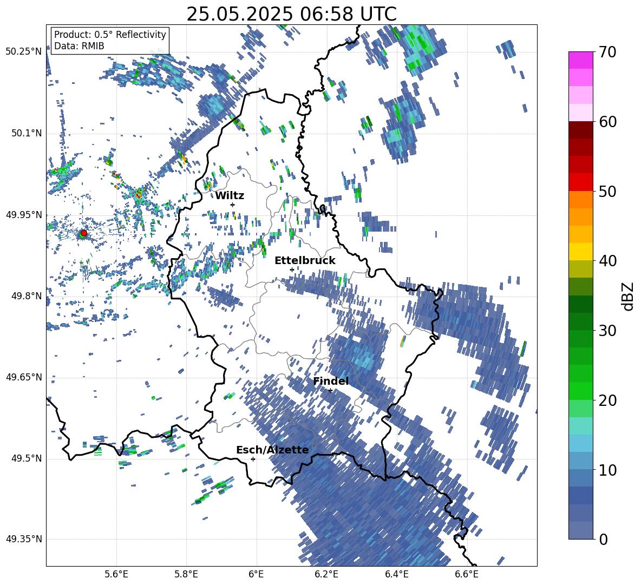Screen dimensions: 641x585
Task: Click the magenta top colorbar swatch
Action: click(580, 61)
